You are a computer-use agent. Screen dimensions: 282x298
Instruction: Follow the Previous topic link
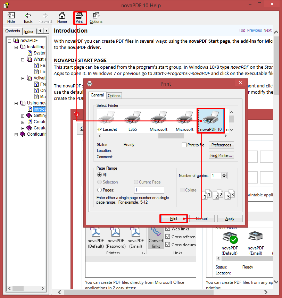(x=255, y=30)
